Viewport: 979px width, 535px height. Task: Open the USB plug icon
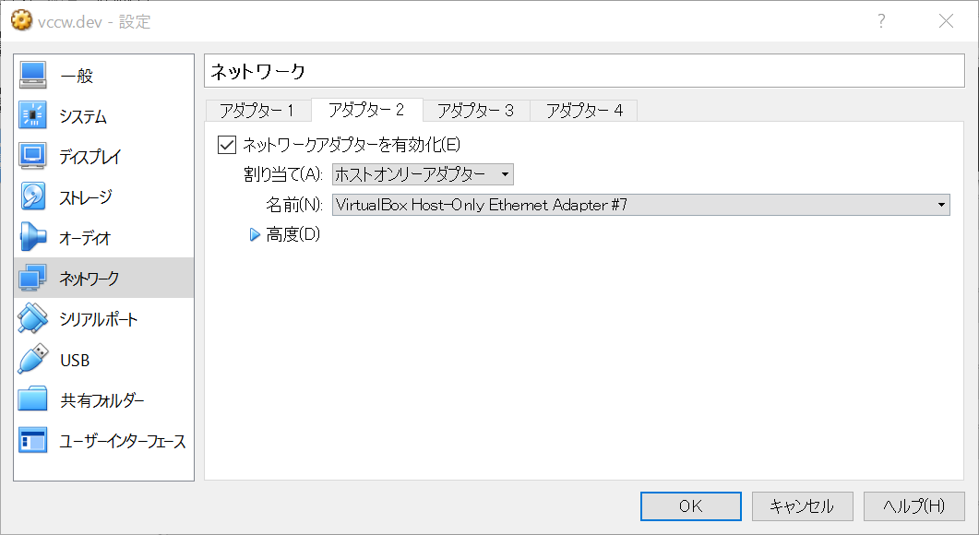pyautogui.click(x=32, y=359)
